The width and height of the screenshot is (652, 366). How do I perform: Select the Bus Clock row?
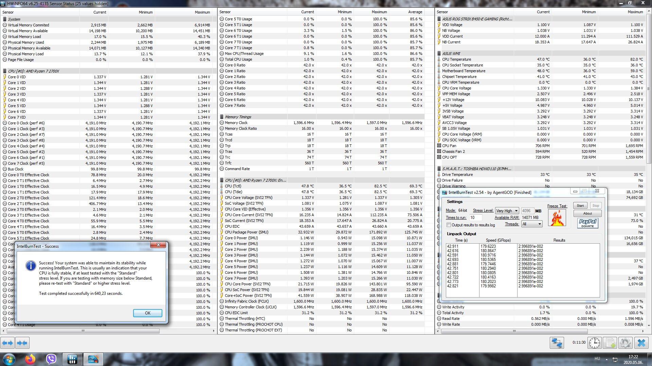click(106, 169)
